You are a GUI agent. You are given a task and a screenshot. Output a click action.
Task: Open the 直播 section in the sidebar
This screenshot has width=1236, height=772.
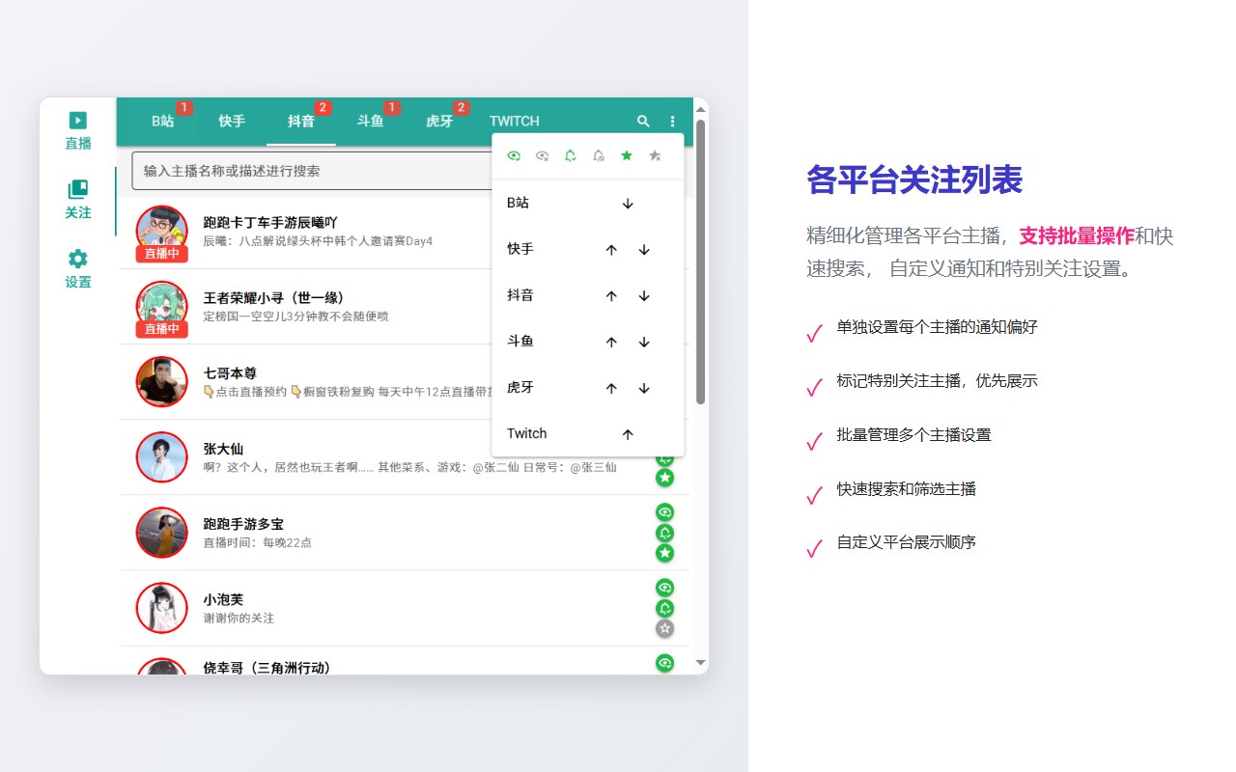[x=78, y=131]
